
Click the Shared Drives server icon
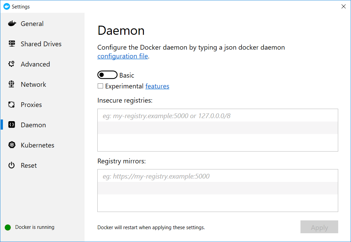[11, 44]
